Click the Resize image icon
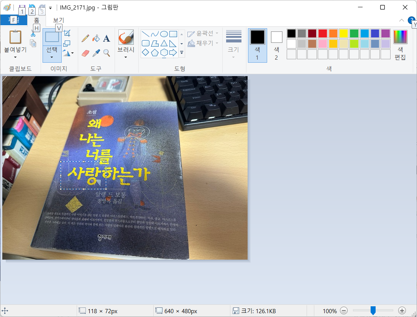Image resolution: width=417 pixels, height=317 pixels. click(x=67, y=43)
